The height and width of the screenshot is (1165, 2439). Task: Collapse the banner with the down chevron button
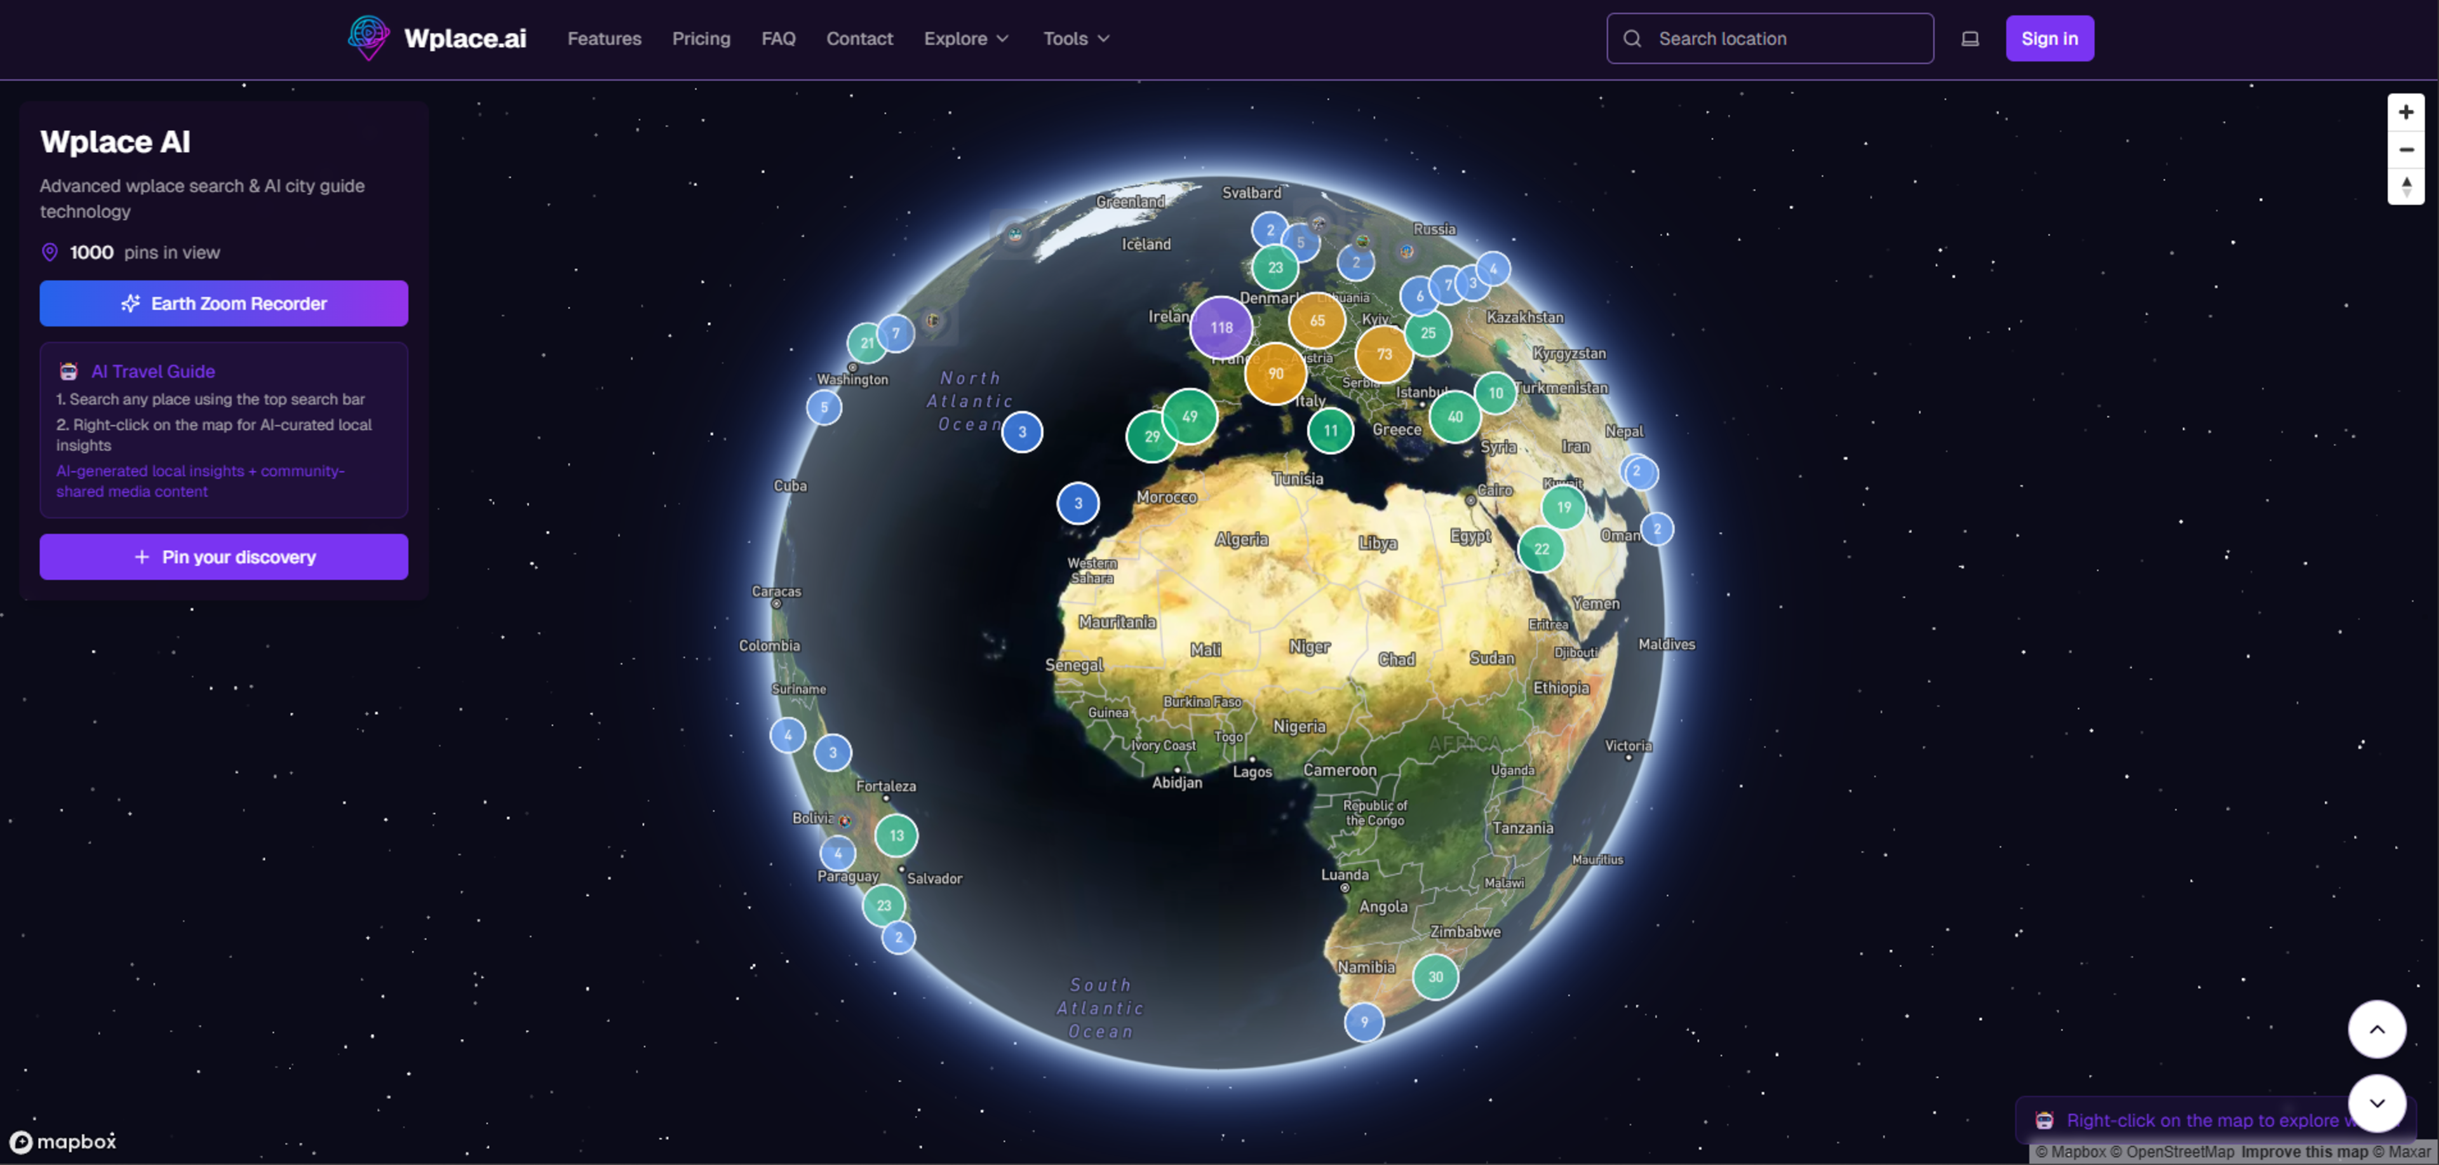[x=2377, y=1103]
